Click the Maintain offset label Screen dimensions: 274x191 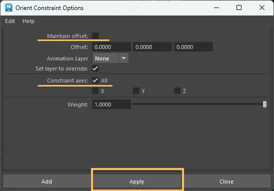pyautogui.click(x=67, y=36)
